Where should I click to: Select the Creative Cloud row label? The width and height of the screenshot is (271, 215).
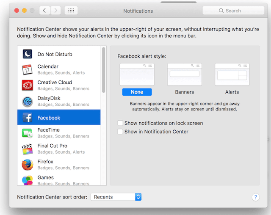[55, 83]
